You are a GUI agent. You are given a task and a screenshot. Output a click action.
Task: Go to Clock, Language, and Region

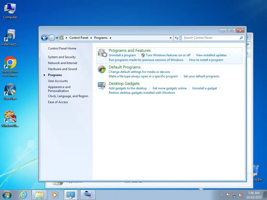pos(68,96)
